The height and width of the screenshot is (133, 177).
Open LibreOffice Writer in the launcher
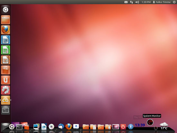[x=5, y=40]
